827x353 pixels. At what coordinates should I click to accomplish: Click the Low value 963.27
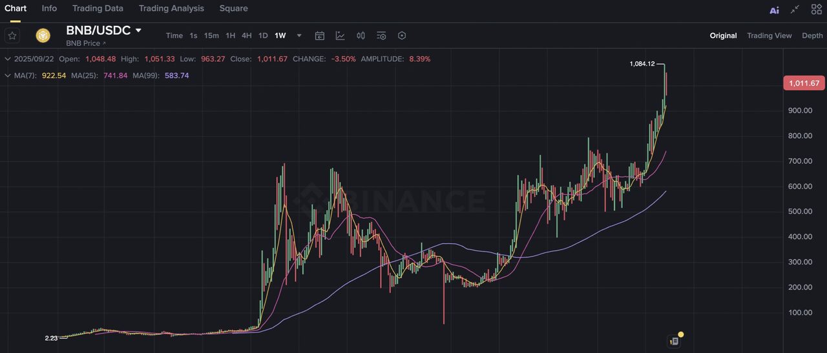pyautogui.click(x=212, y=59)
